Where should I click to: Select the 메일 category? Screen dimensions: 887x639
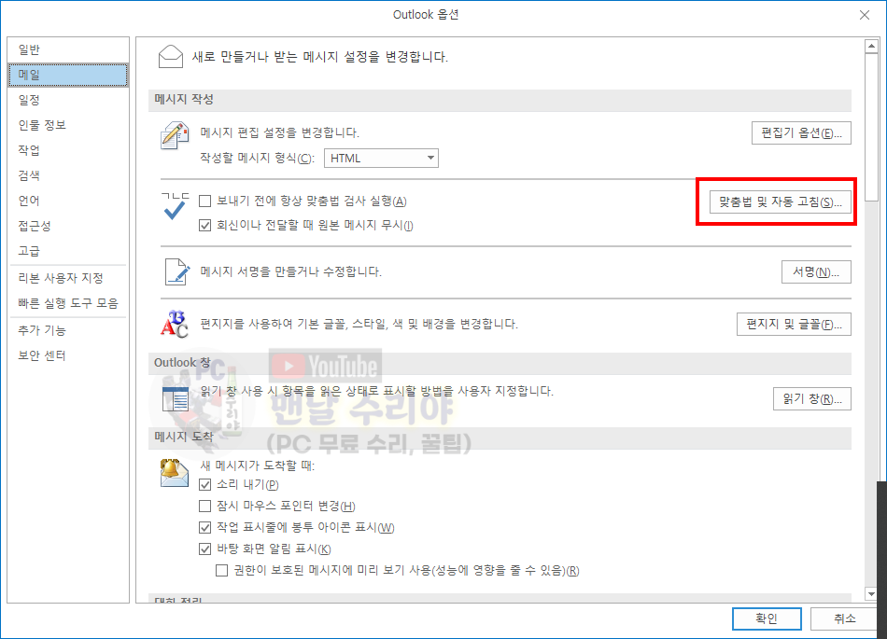tap(68, 75)
